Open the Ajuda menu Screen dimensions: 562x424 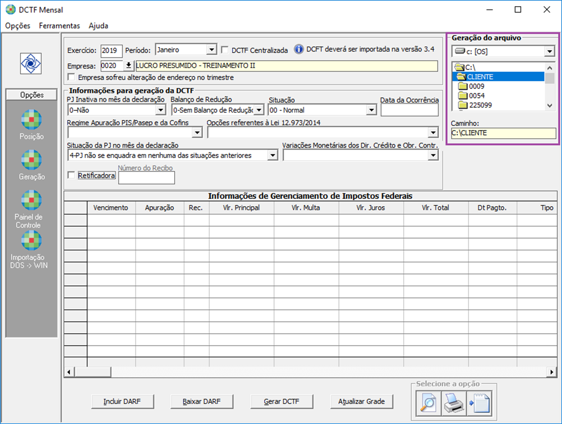[98, 26]
